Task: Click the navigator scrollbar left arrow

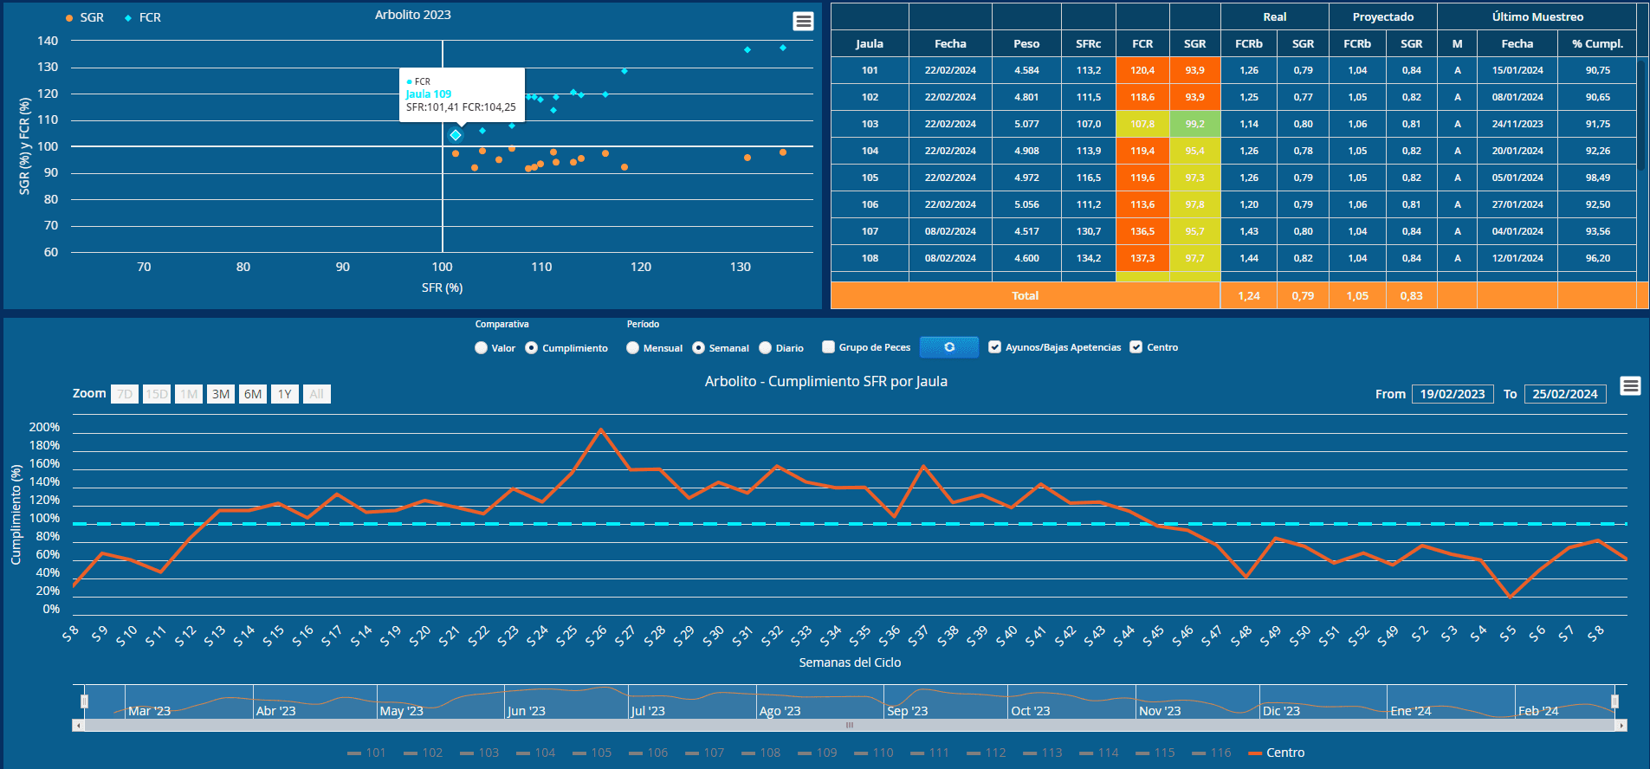Action: pos(78,725)
